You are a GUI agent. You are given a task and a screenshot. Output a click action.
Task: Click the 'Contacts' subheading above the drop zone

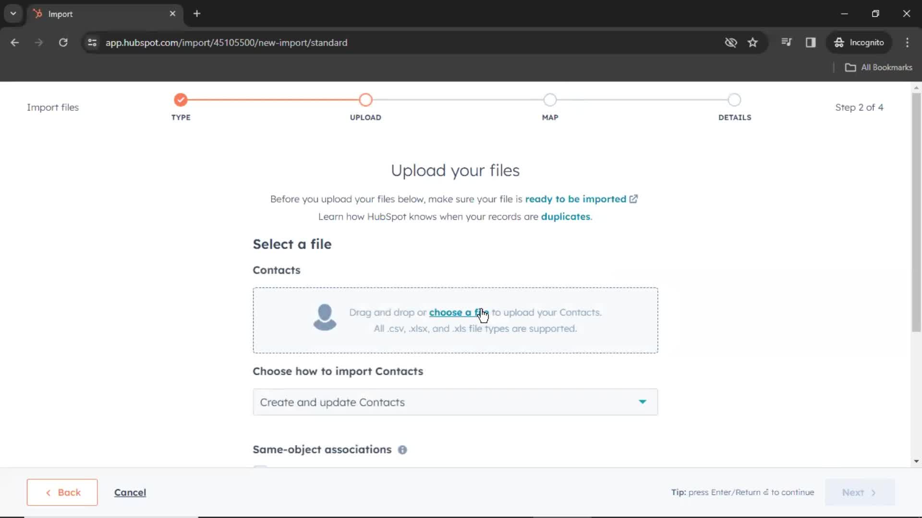click(277, 270)
